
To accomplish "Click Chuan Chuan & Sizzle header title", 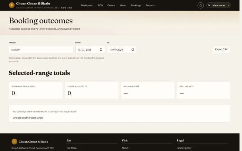I will point(33,3).
